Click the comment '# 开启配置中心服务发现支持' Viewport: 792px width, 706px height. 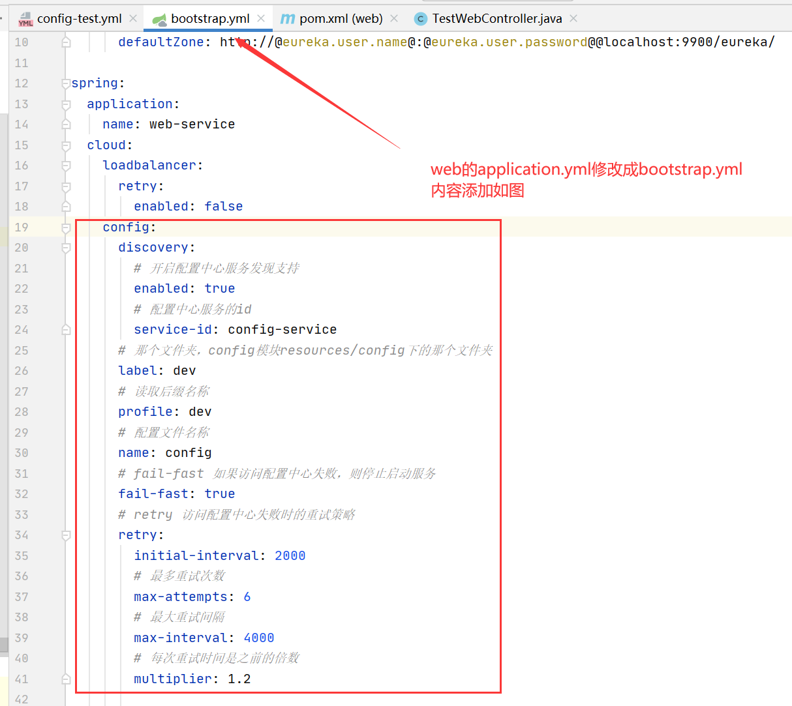point(217,269)
